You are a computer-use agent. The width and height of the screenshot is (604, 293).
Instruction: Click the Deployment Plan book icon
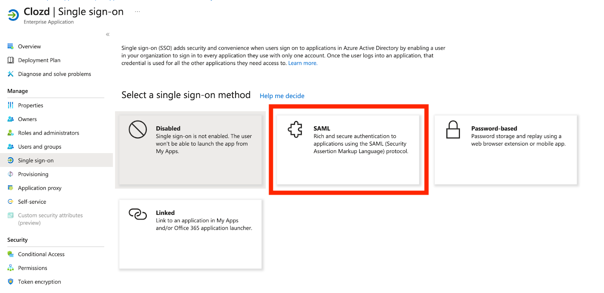[x=11, y=60]
